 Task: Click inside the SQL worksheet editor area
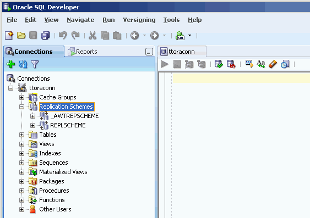241,146
